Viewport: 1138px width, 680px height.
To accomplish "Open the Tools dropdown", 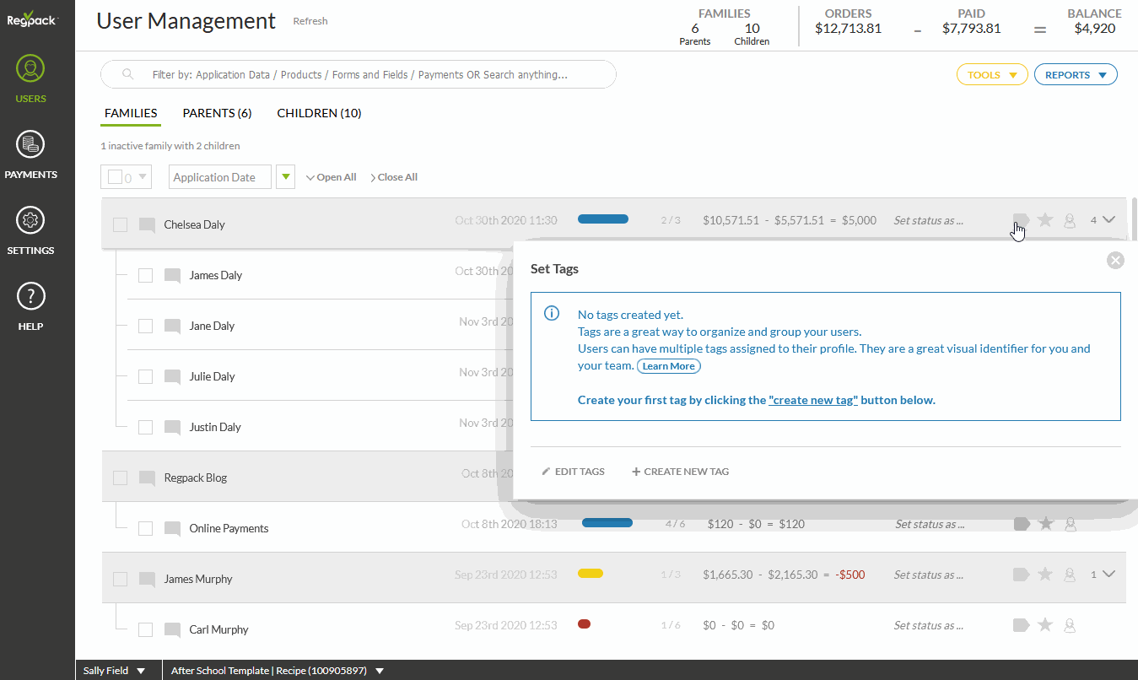I will pos(992,75).
